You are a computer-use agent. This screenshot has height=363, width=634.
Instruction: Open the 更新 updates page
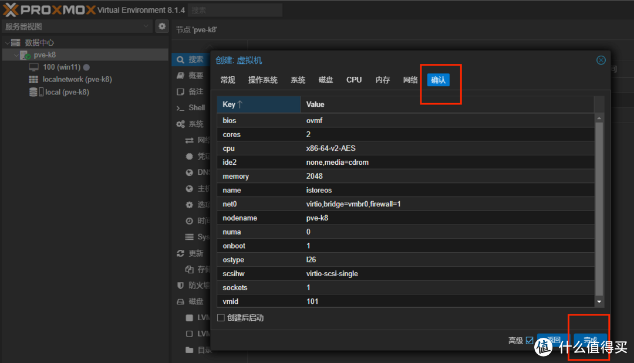pyautogui.click(x=195, y=253)
